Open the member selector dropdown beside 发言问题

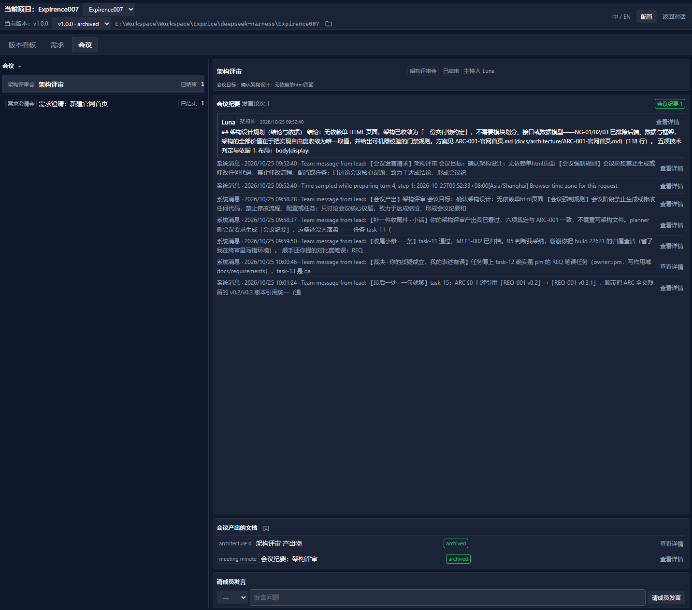[232, 597]
